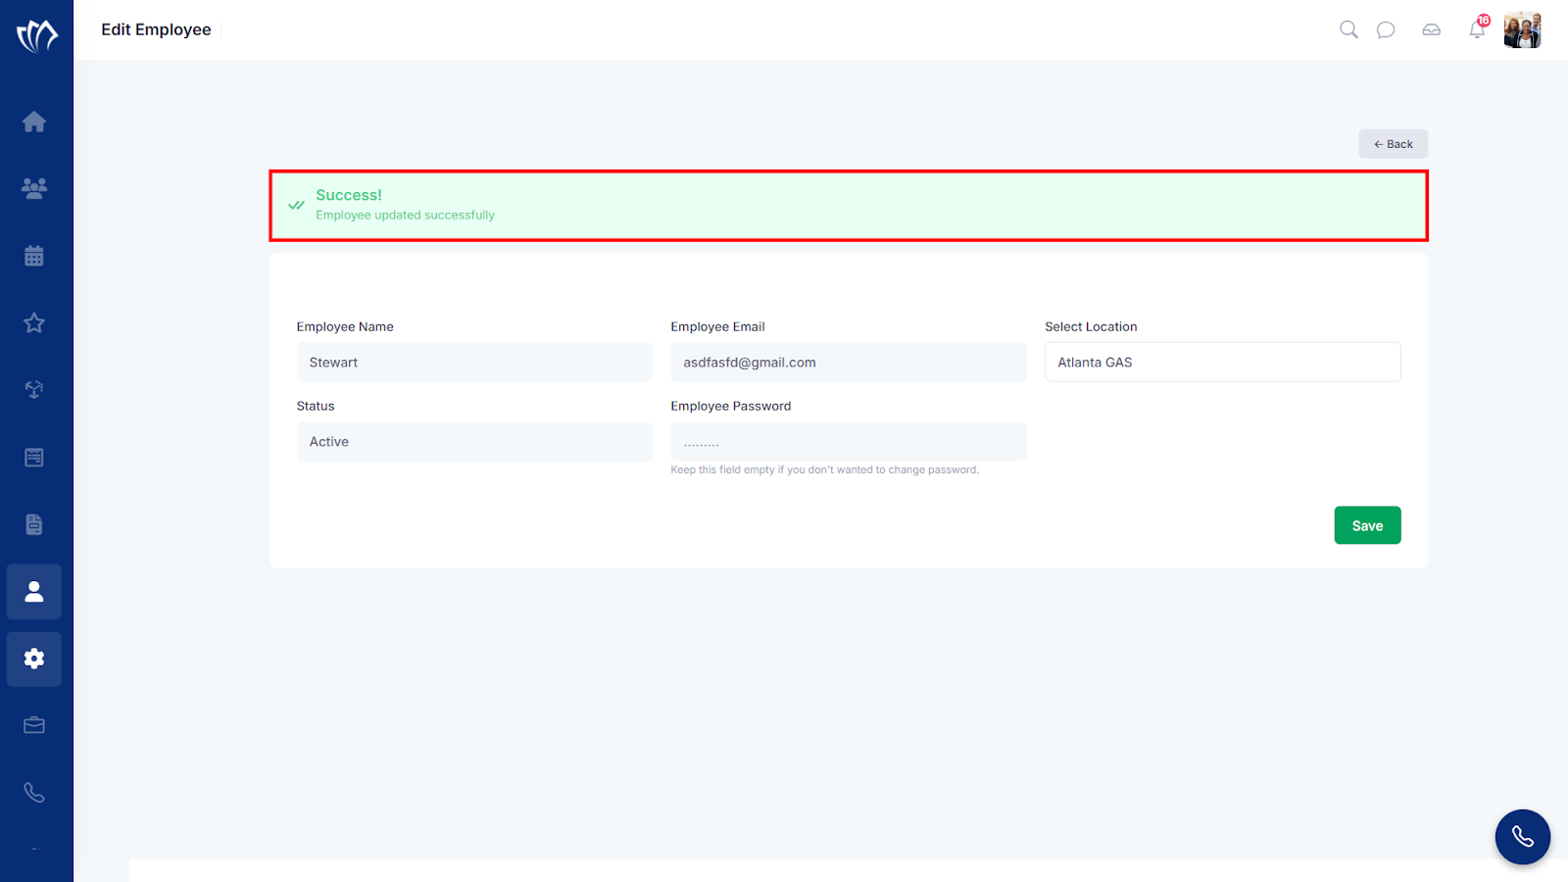
Task: Open the group users icon in the sidebar
Action: click(34, 188)
